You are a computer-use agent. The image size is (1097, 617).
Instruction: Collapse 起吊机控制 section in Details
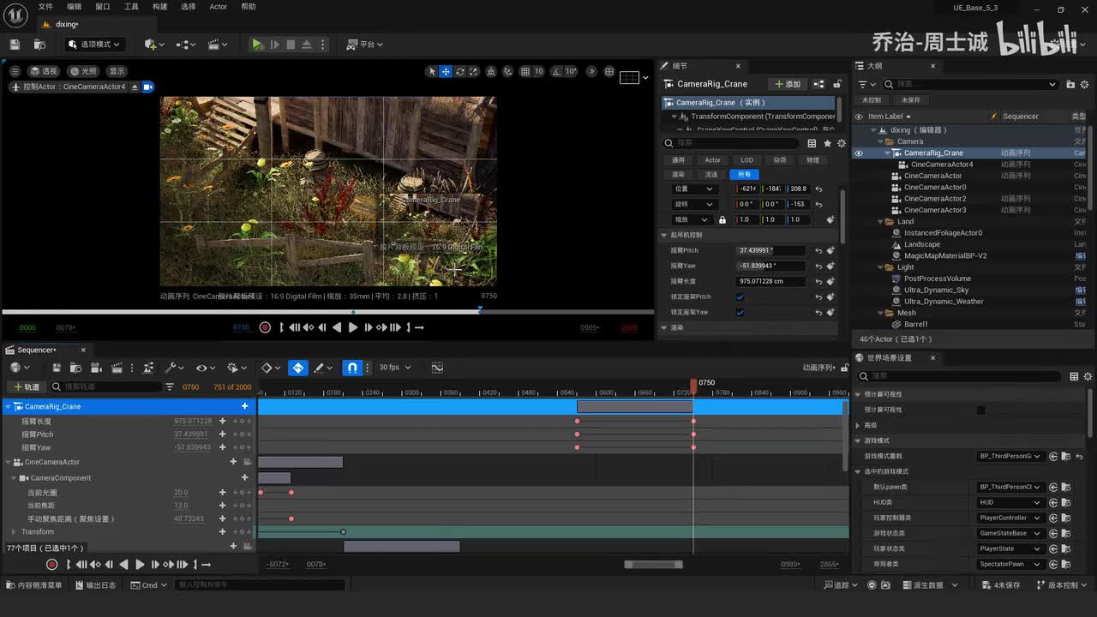click(x=664, y=235)
